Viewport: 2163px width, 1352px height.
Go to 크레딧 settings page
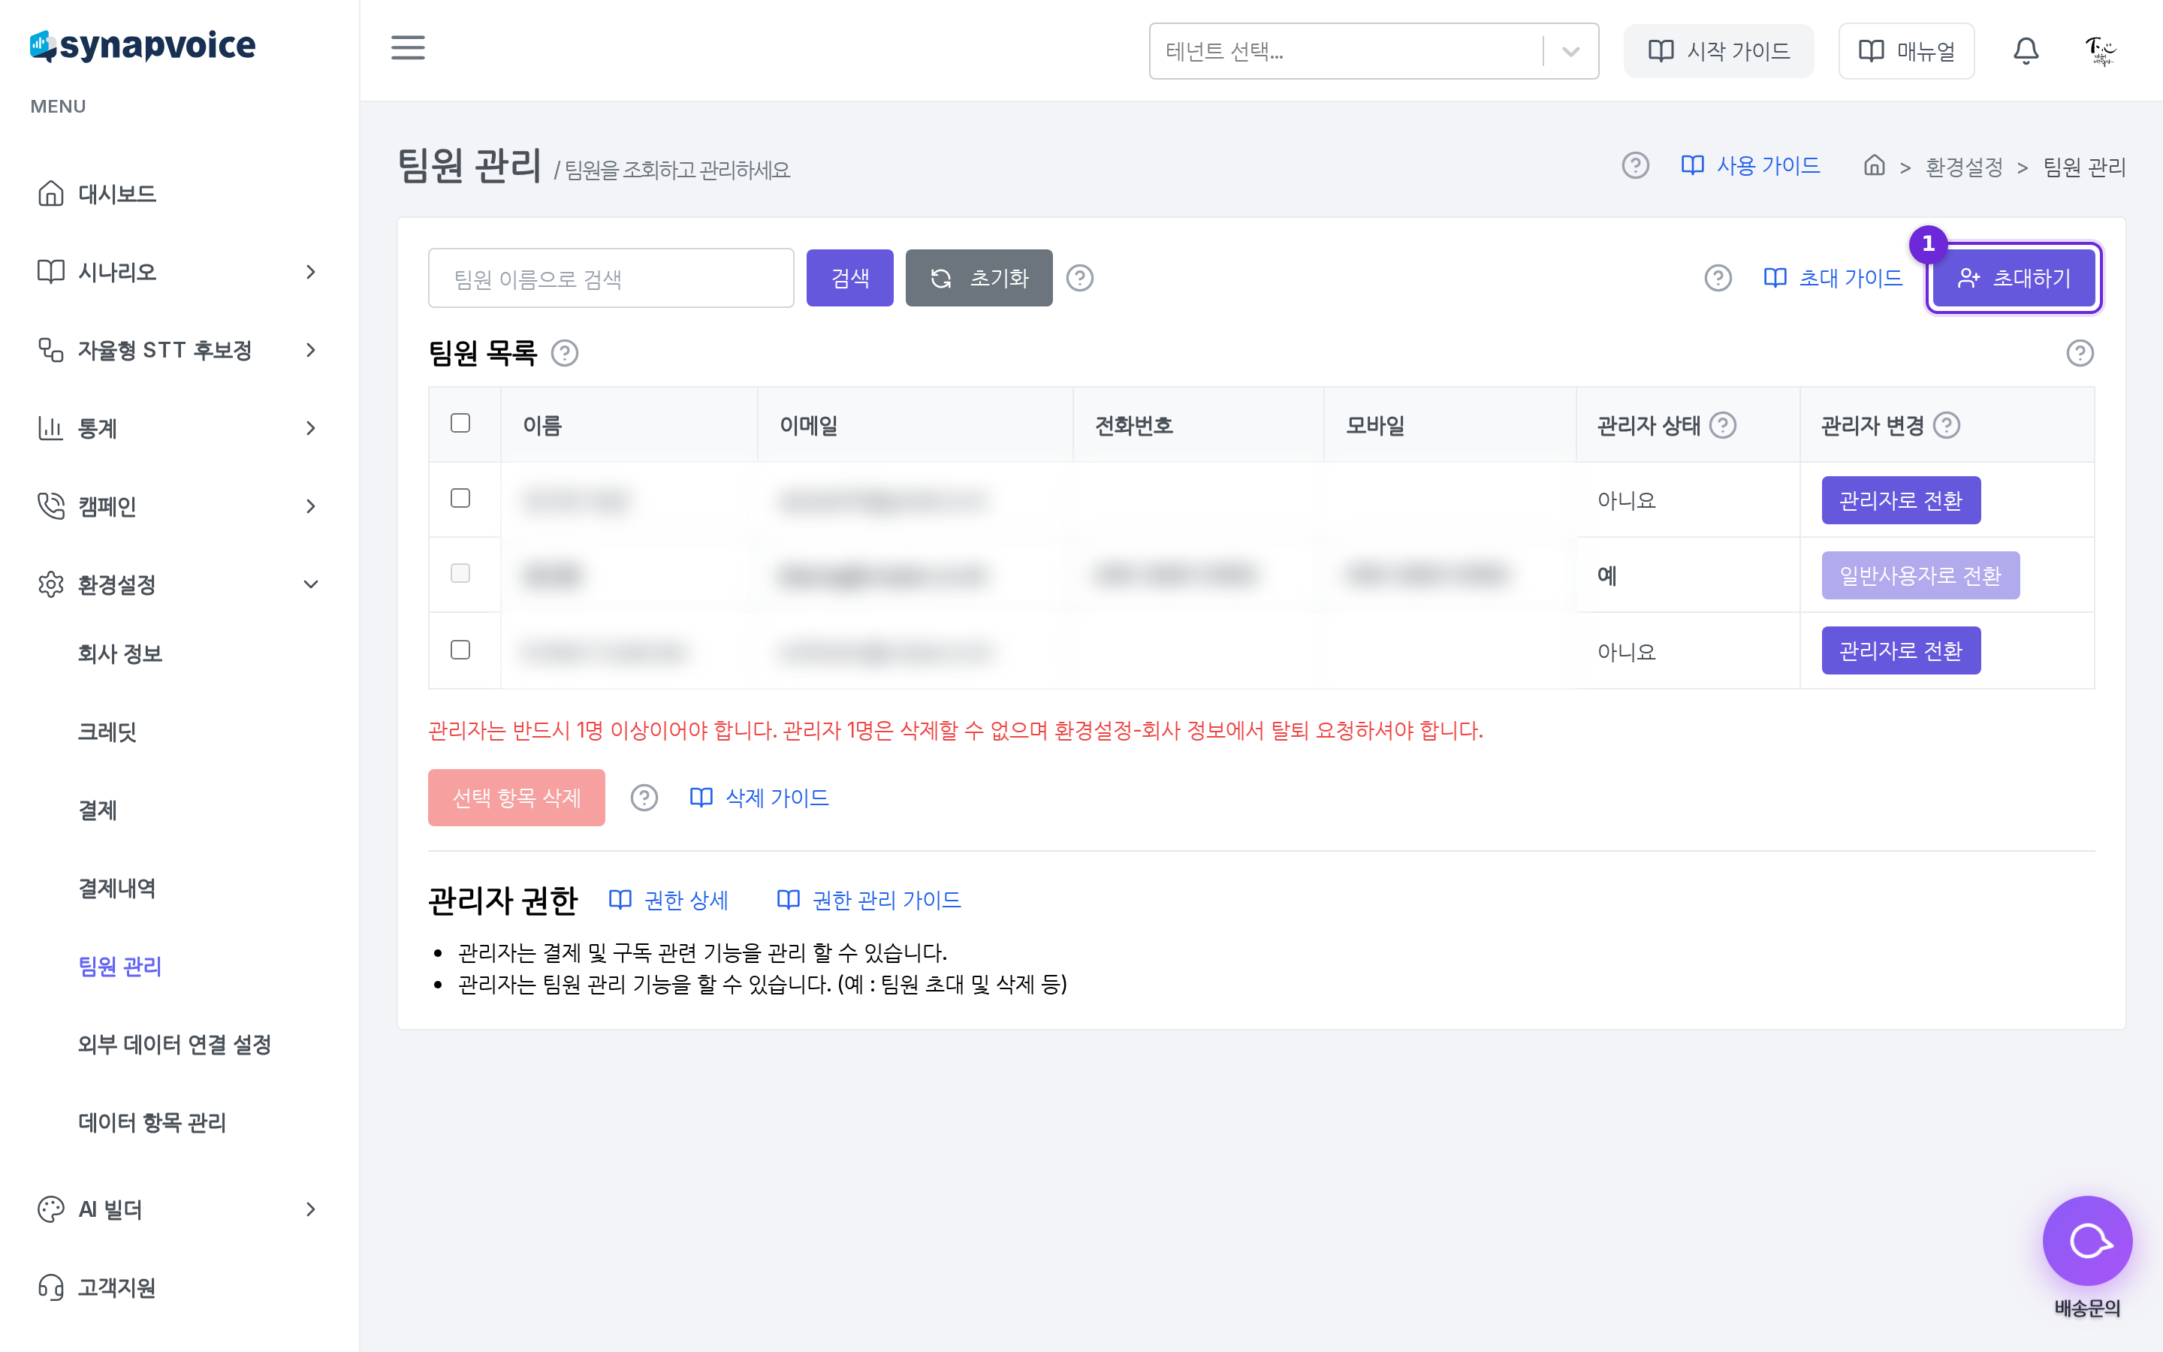click(107, 732)
